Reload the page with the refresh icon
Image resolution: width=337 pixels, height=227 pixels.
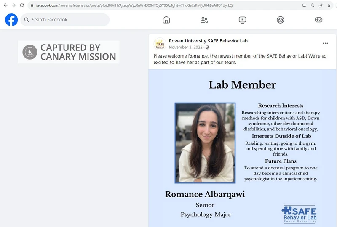click(22, 5)
